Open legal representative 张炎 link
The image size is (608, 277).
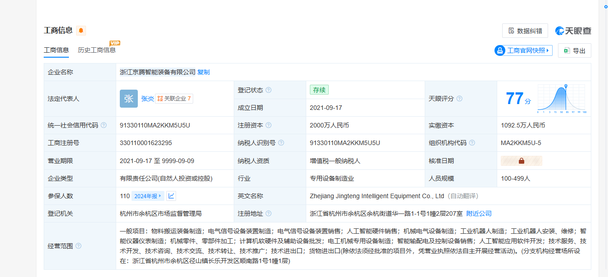pos(148,99)
